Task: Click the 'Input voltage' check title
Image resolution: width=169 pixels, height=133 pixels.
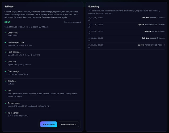Action: pos(14,113)
